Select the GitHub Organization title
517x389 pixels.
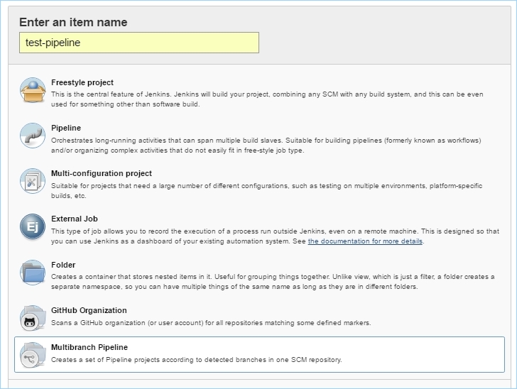point(89,310)
